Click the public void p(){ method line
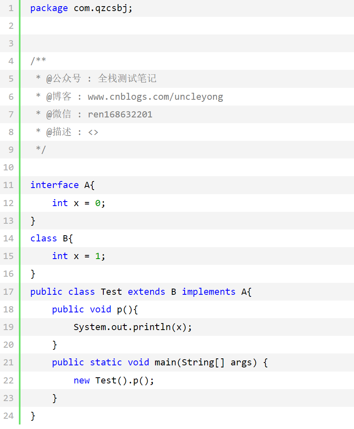 pyautogui.click(x=95, y=310)
